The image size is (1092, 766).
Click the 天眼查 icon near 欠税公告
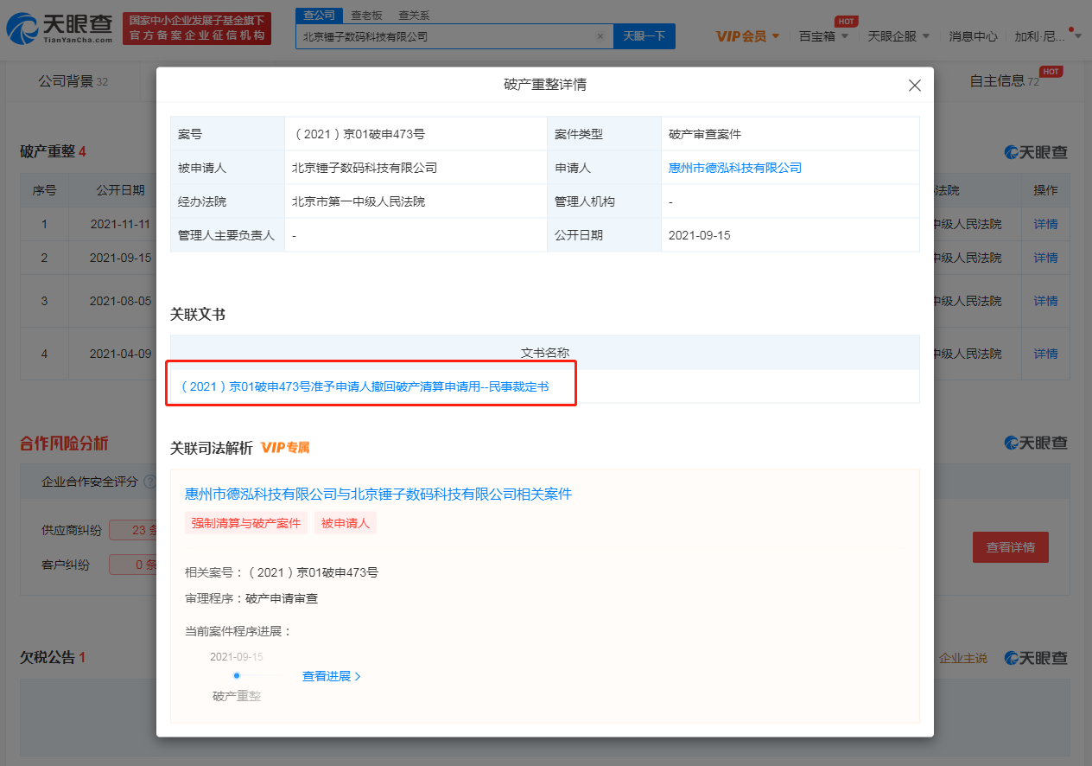1011,657
